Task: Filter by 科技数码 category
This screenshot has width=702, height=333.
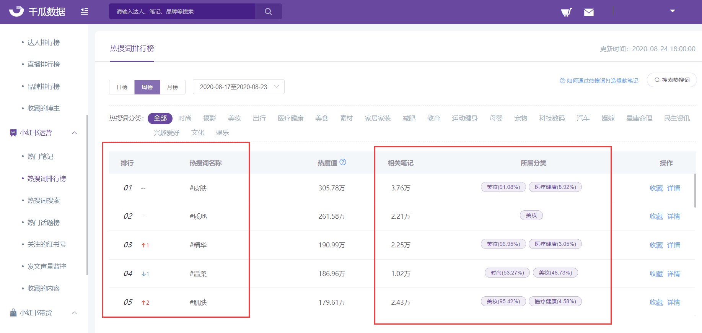Action: click(552, 119)
